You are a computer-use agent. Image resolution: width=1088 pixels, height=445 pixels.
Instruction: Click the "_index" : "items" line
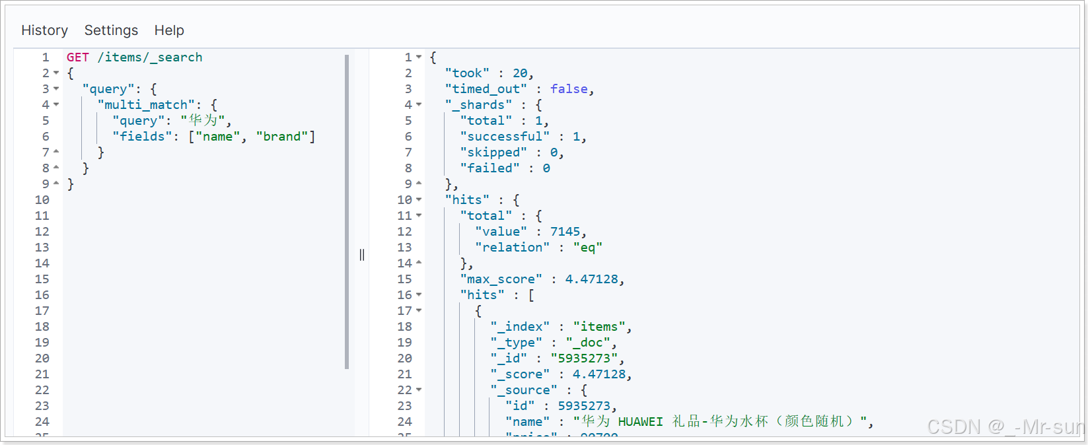[561, 327]
